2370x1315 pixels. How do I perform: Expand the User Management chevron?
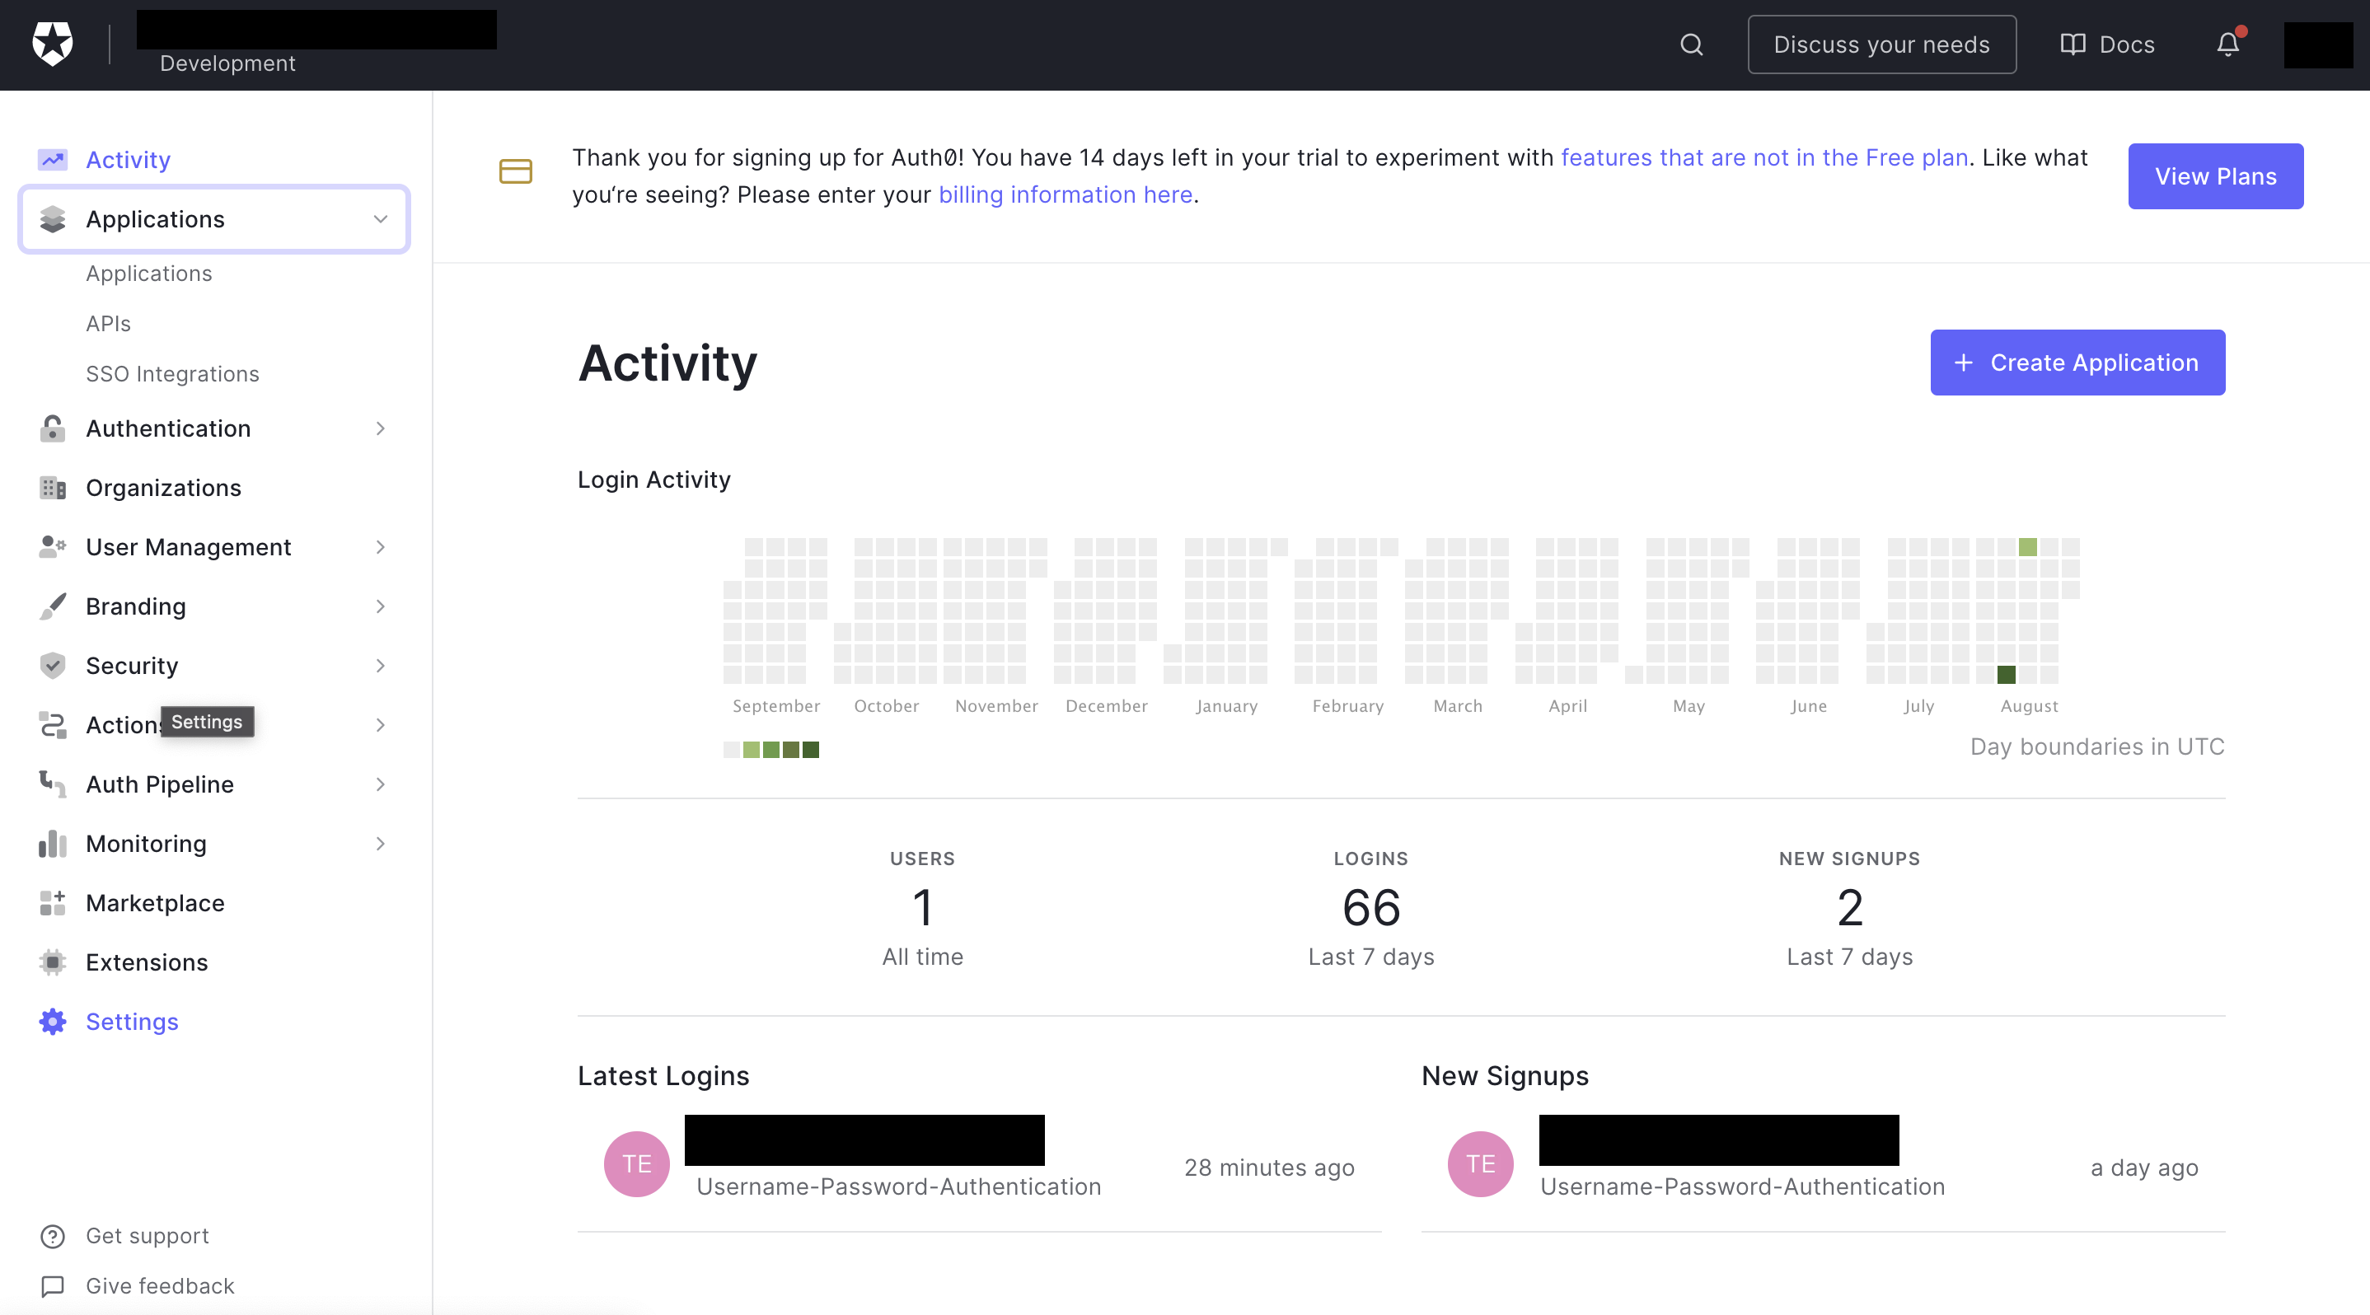point(380,547)
